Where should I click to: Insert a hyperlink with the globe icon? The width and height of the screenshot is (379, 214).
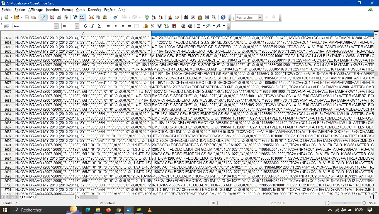[147, 17]
